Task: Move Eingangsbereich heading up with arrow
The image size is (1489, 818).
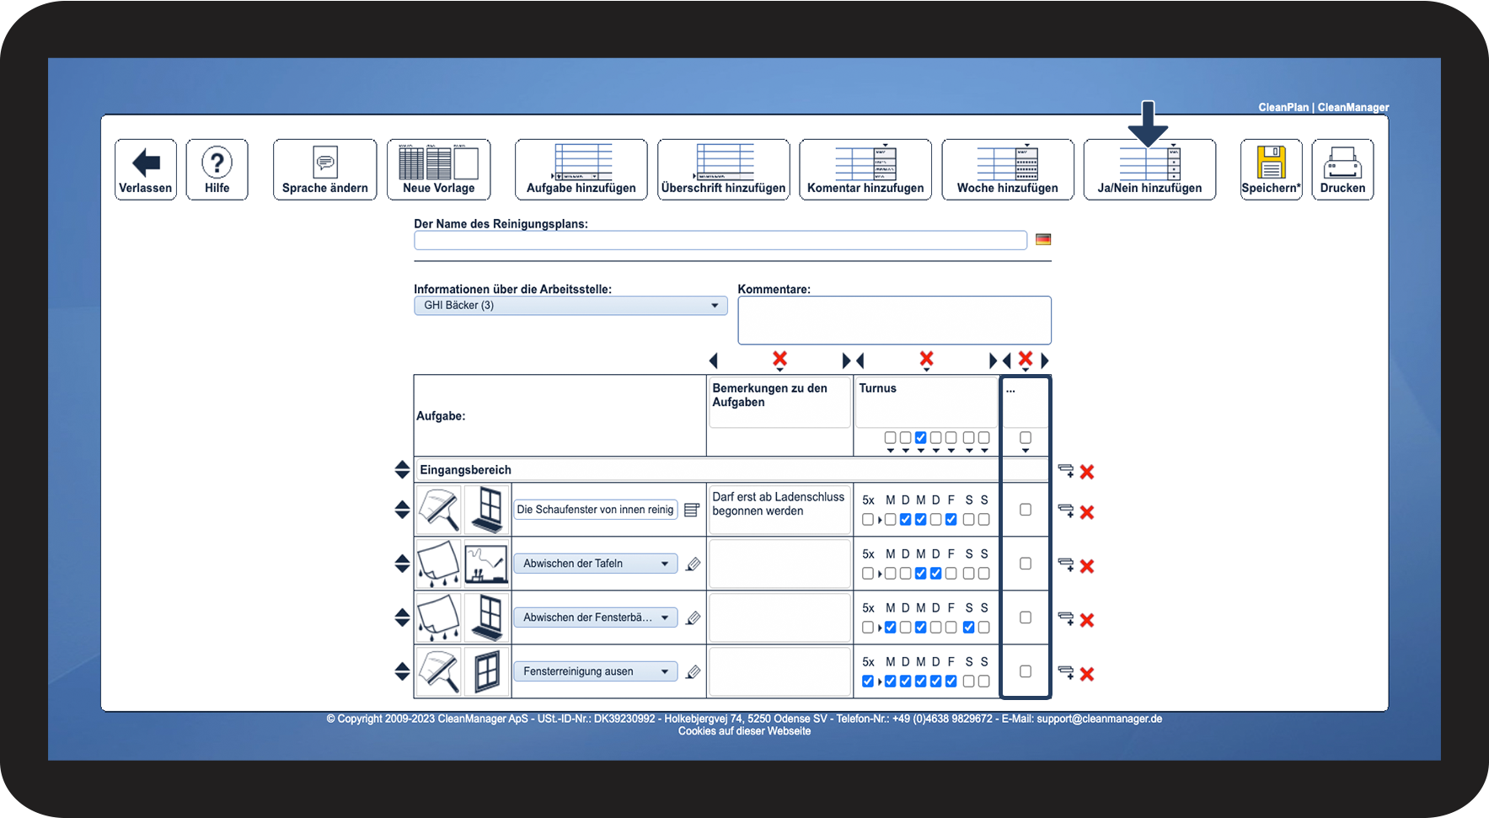Action: tap(402, 464)
